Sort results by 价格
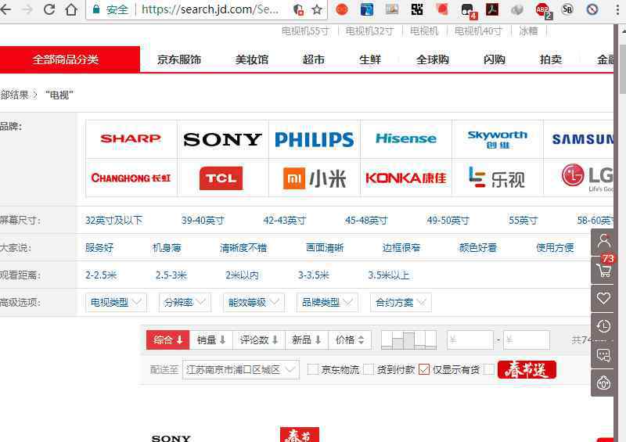626x442 pixels. pyautogui.click(x=350, y=340)
